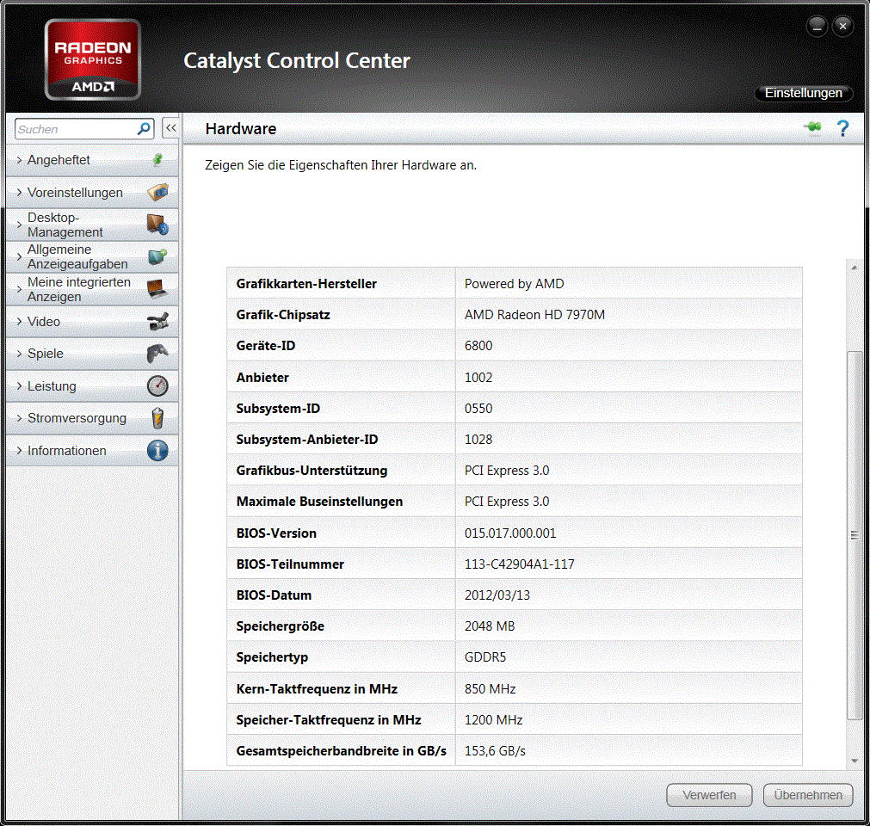The image size is (870, 826).
Task: Select the bandwidth value '153,6 GB/s'
Action: click(x=495, y=751)
